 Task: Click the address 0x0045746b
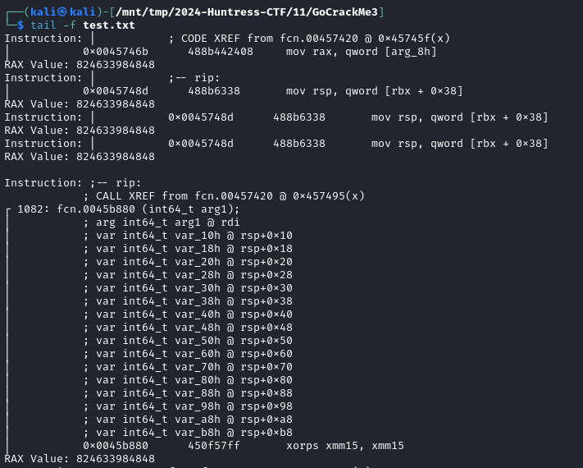(116, 52)
